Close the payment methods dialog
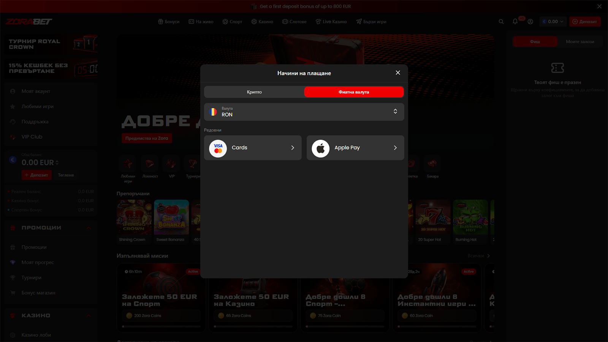Image resolution: width=608 pixels, height=342 pixels. click(398, 73)
